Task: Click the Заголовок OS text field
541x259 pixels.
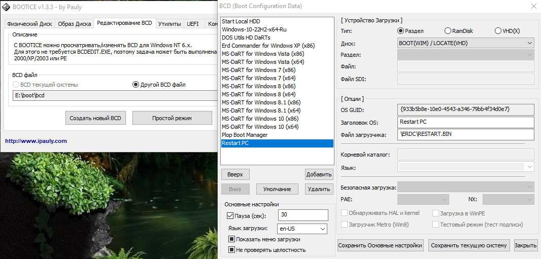Action: tap(465, 122)
